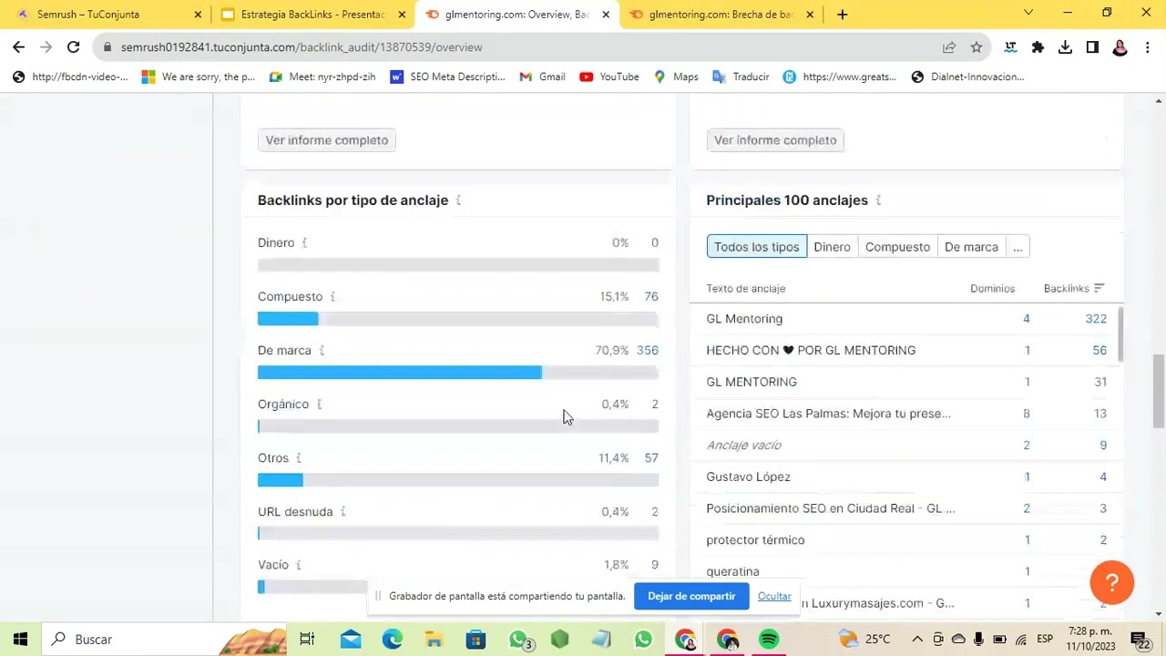Open the Orgánico info icon
The height and width of the screenshot is (656, 1166).
pyautogui.click(x=319, y=405)
